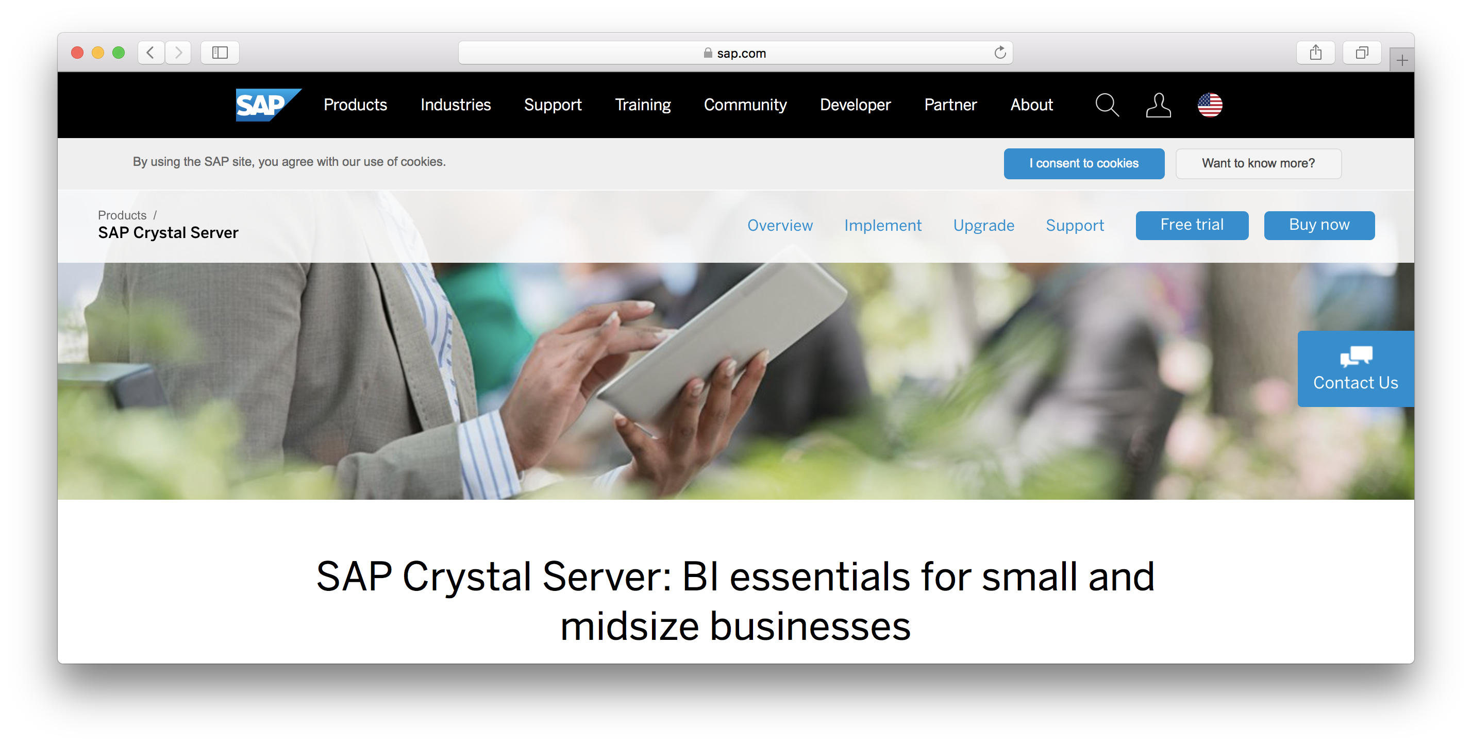The height and width of the screenshot is (746, 1472).
Task: Click the 'I consent to cookies' button
Action: (1084, 164)
